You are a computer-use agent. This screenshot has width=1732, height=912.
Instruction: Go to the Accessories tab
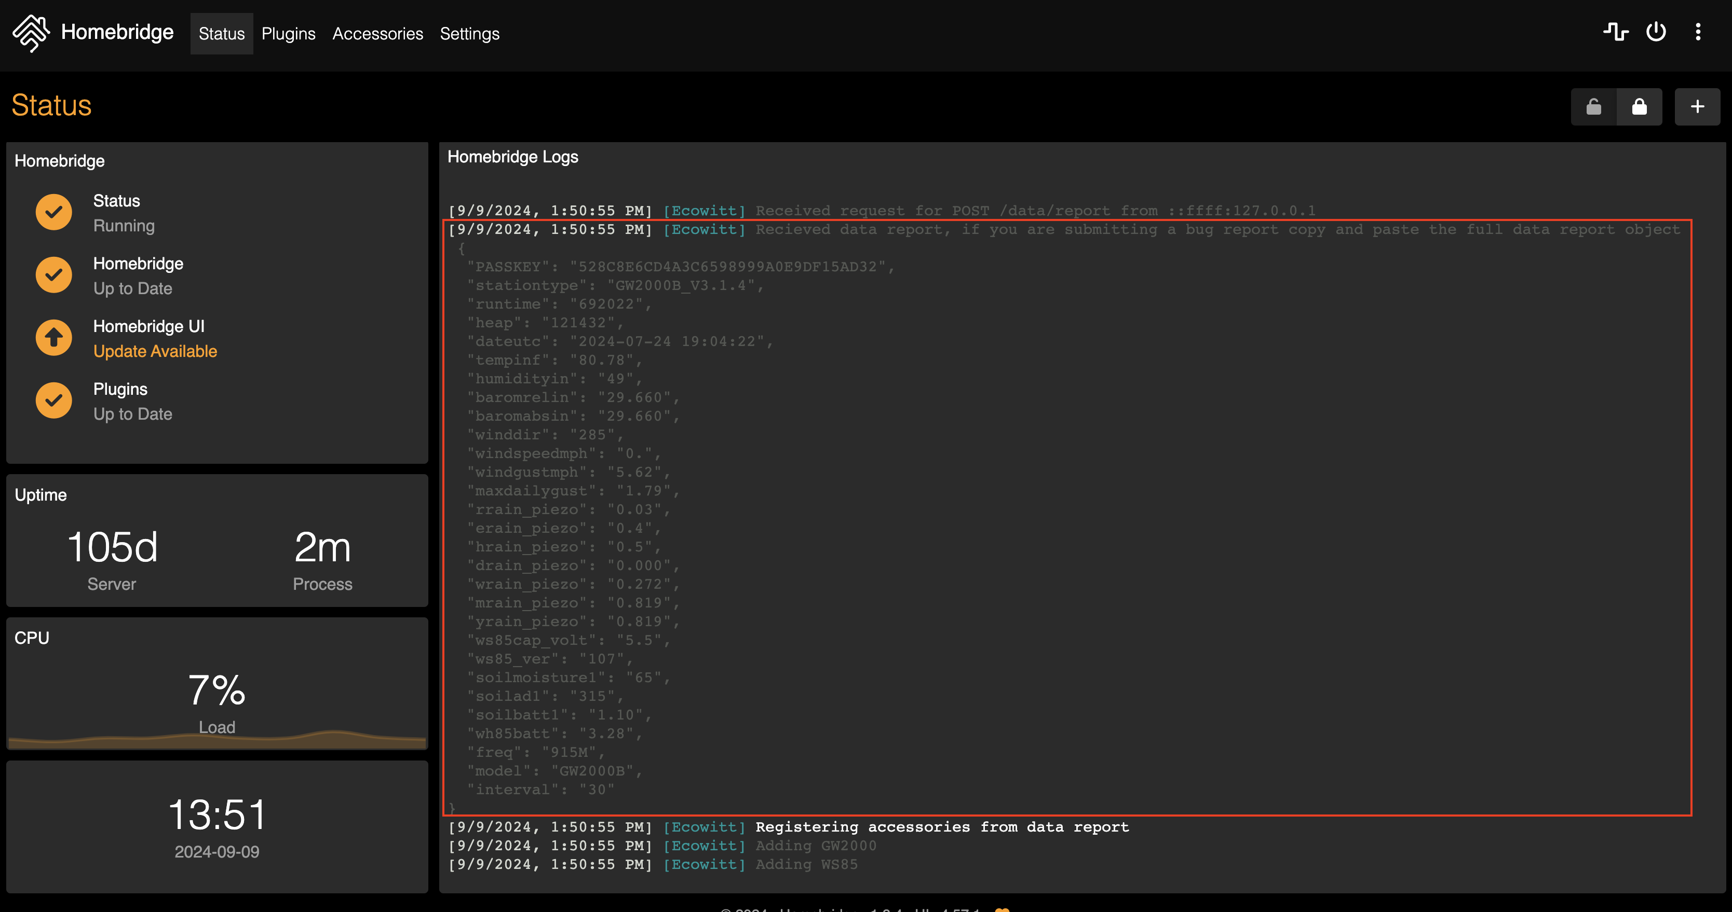(x=377, y=34)
